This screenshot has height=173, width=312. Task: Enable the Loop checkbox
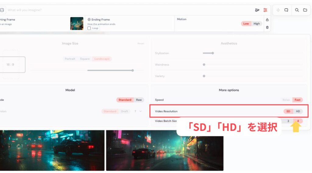tap(89, 28)
